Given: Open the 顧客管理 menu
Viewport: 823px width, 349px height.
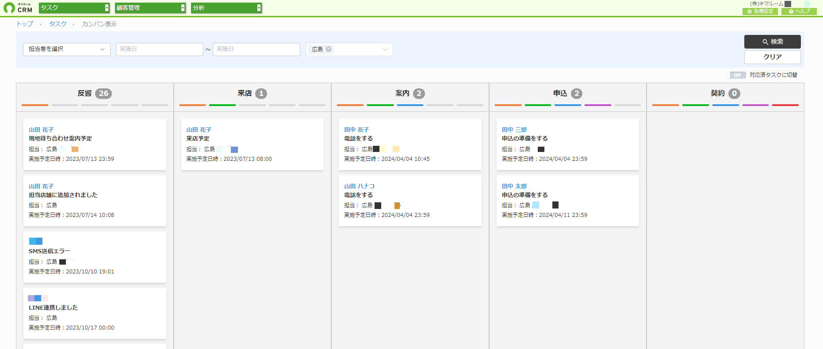Looking at the screenshot, I should (x=150, y=8).
